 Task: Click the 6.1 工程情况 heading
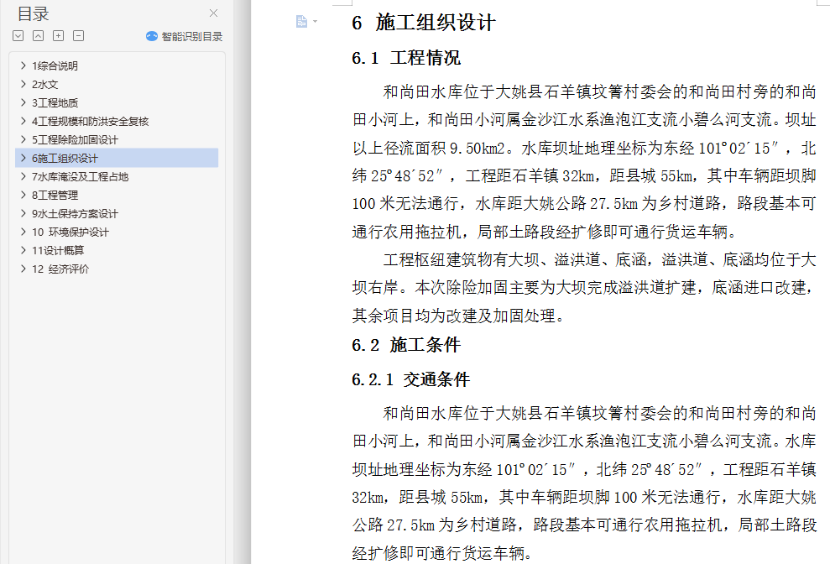406,58
